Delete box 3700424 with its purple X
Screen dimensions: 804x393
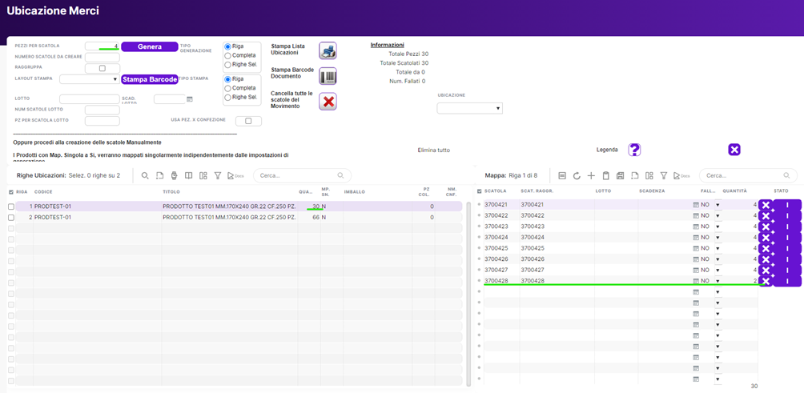[x=766, y=237]
